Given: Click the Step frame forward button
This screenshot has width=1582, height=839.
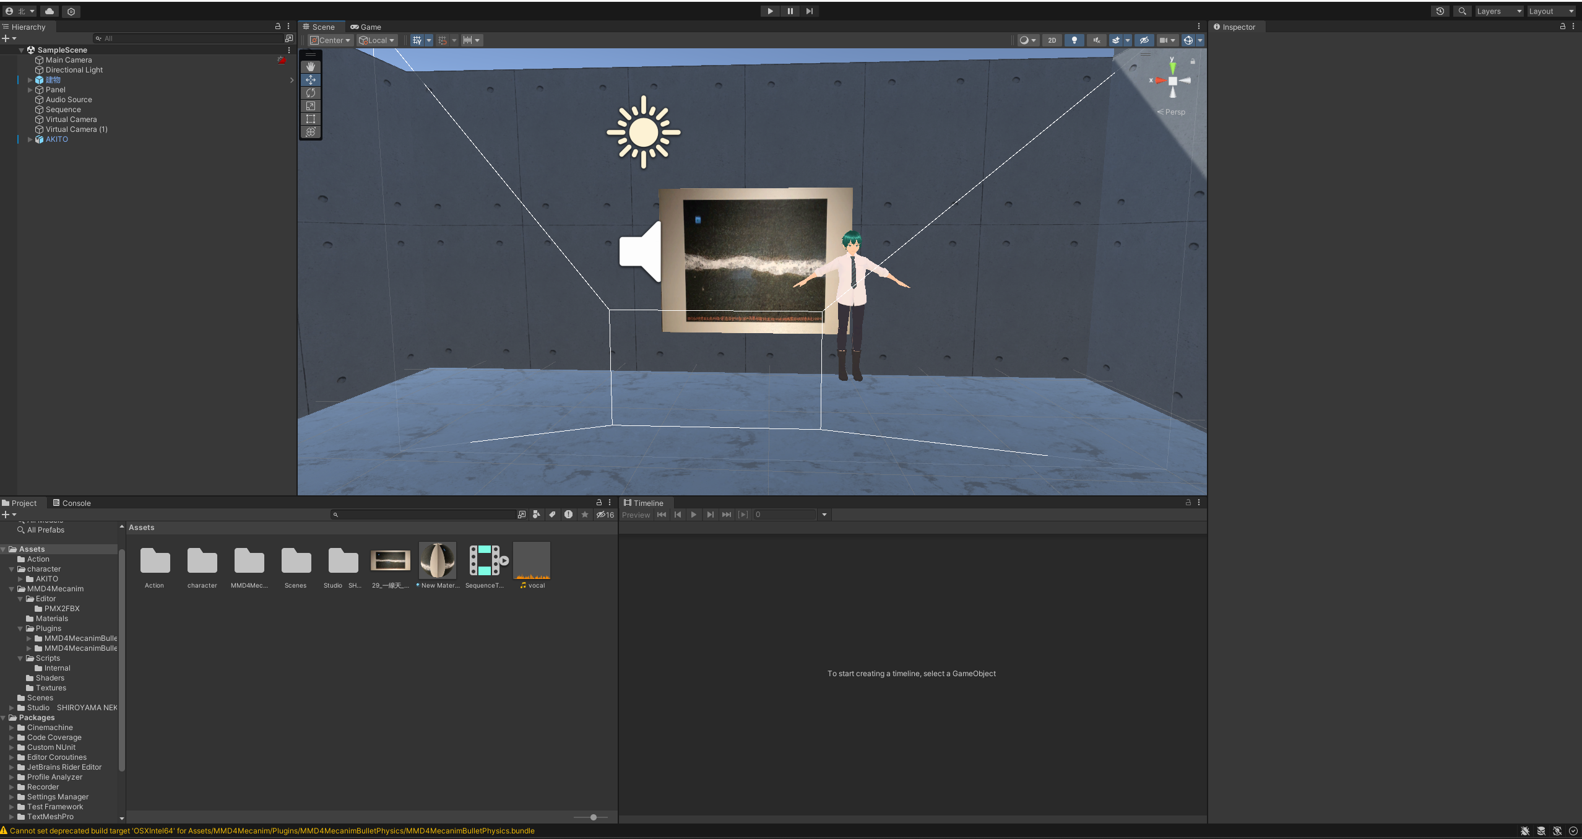Looking at the screenshot, I should click(x=810, y=11).
